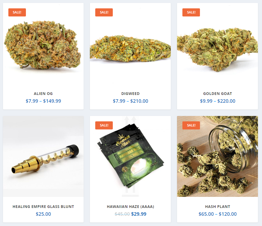Screen dimensions: 262x226
Task: Click the Sale badge on Hawaiian Haze
Action: click(104, 125)
